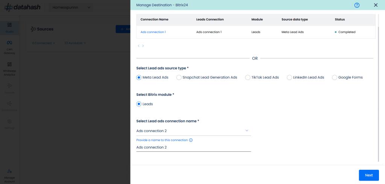Viewport: 385px width, 184px height.
Task: Select TikTok Lead Ads source type
Action: [247, 77]
